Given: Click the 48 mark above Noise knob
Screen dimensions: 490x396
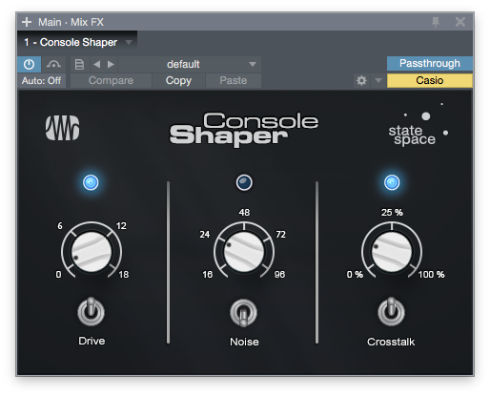Looking at the screenshot, I should 244,212.
